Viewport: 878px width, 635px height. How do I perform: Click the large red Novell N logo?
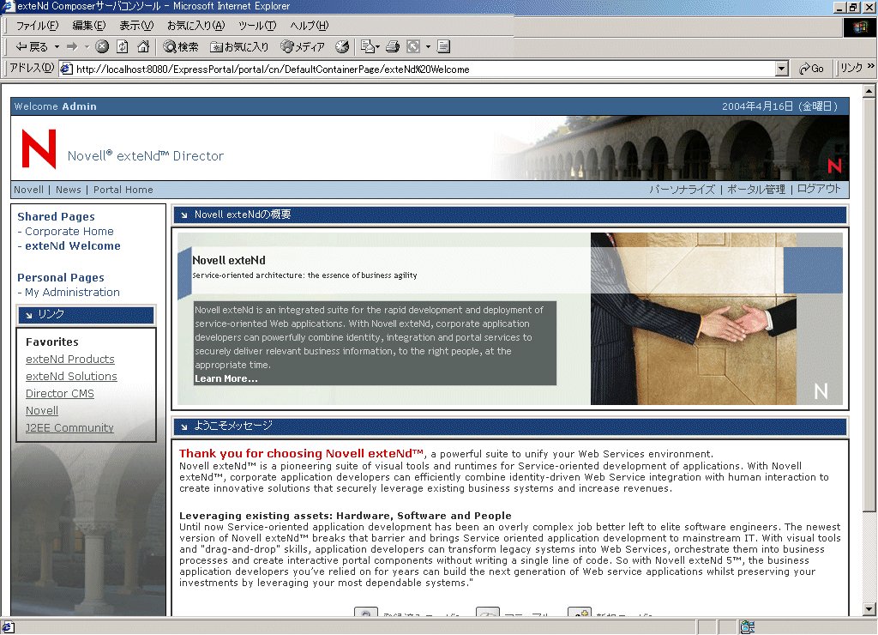(x=39, y=148)
